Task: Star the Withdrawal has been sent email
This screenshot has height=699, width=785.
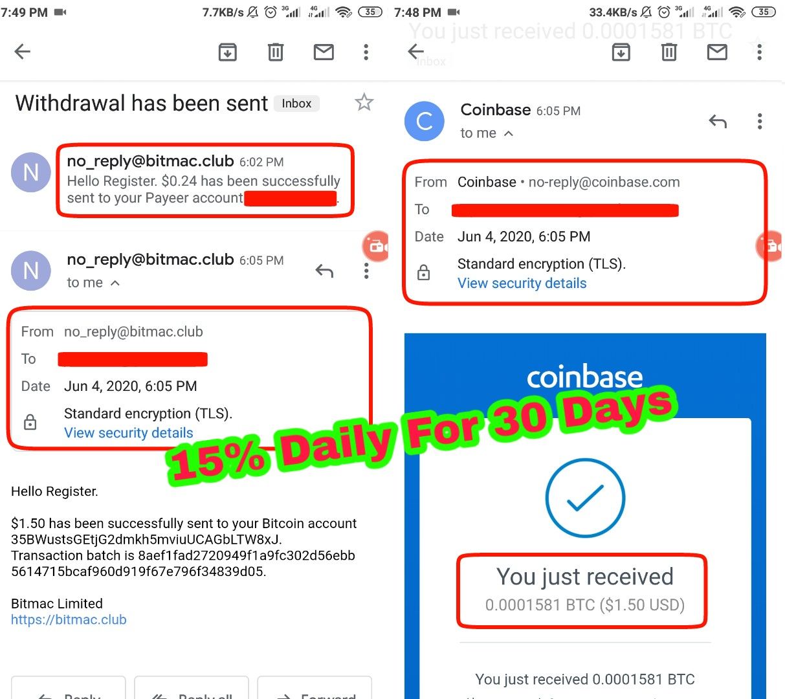Action: (364, 102)
